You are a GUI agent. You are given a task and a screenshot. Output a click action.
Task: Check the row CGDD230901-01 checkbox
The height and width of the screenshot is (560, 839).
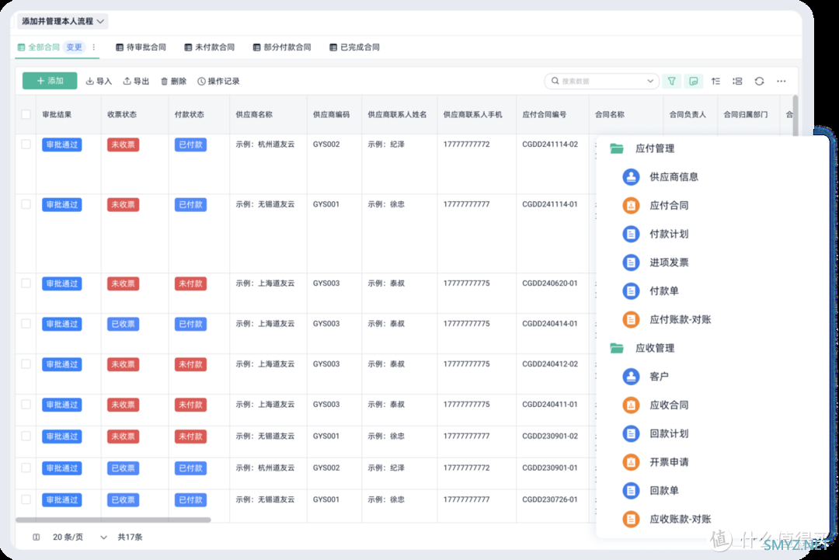pyautogui.click(x=26, y=468)
